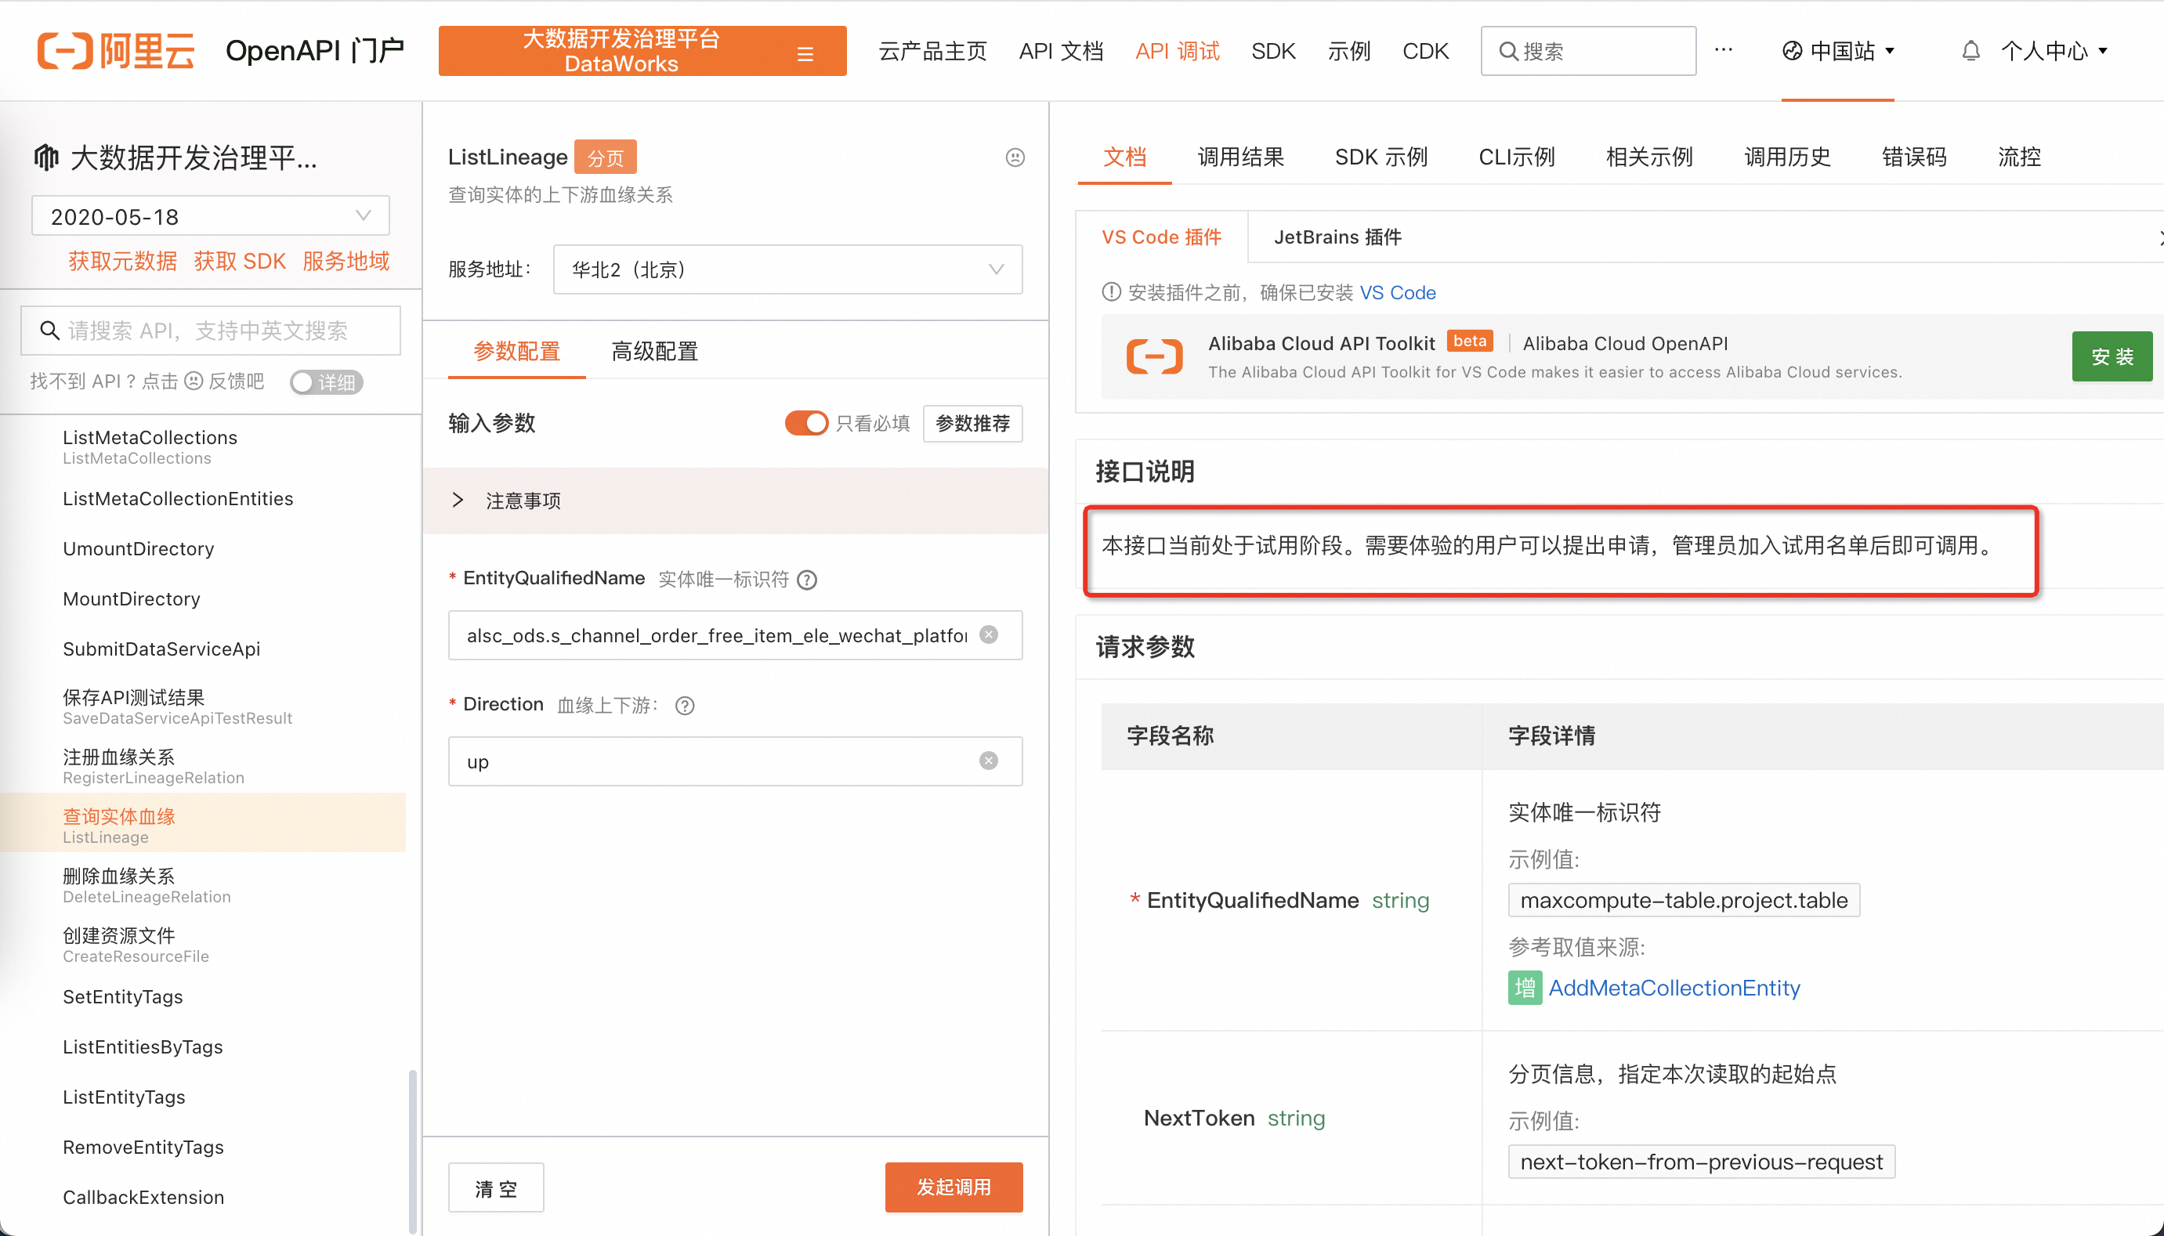Viewport: 2164px width, 1236px height.
Task: Toggle the 详细 switch in sidebar
Action: [x=326, y=382]
